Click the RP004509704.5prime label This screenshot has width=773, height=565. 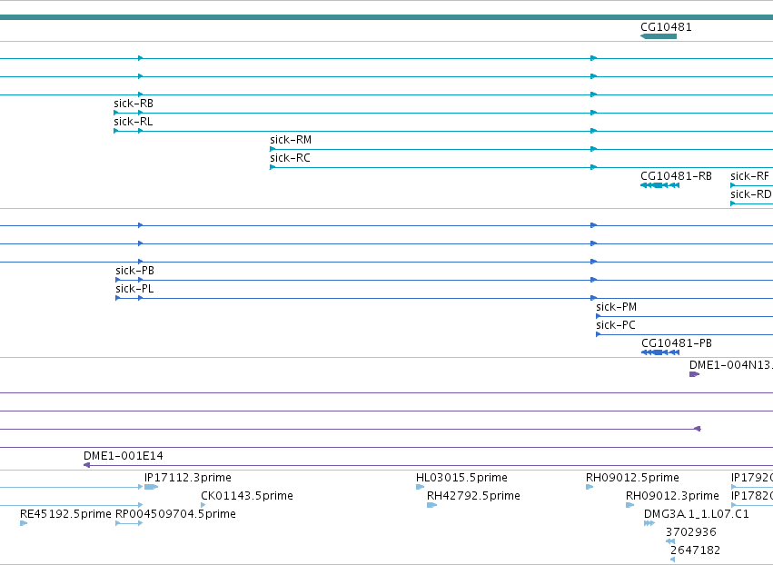pos(175,514)
